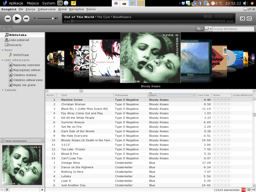Go back with the navigation arrow
This screenshot has height=192, width=256.
pyautogui.click(x=4, y=29)
